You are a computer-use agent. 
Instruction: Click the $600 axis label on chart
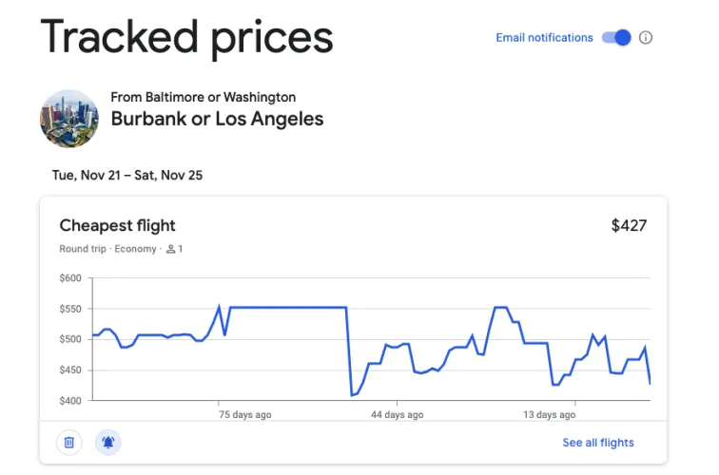pos(70,278)
